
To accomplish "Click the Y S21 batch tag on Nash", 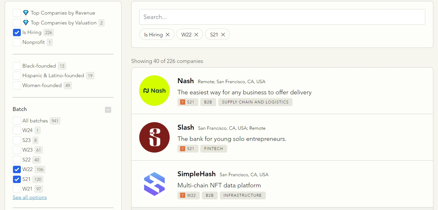I will pos(188,102).
